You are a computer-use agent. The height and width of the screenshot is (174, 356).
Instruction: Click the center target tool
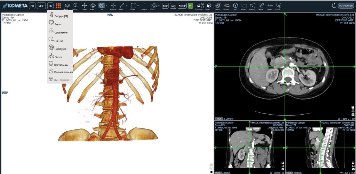[218, 6]
